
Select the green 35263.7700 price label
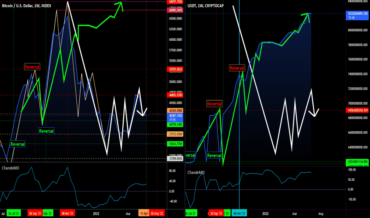click(175, 144)
